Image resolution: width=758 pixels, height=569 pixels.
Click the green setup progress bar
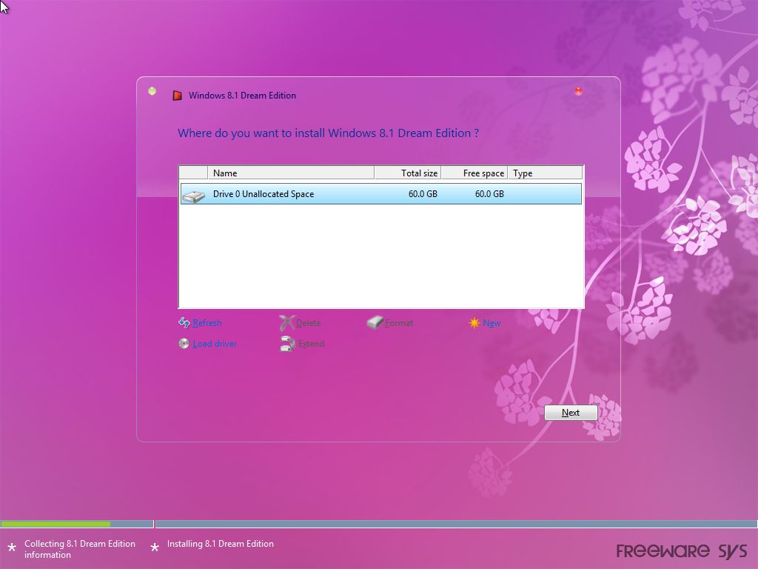click(56, 524)
